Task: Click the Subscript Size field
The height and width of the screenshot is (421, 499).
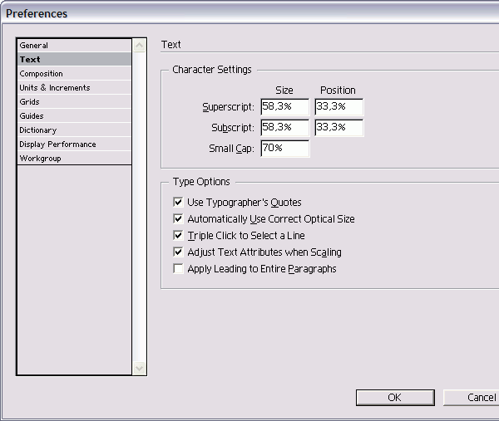Action: (x=284, y=128)
